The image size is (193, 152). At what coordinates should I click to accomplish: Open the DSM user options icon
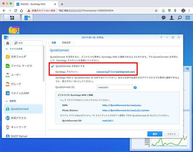[172, 18]
